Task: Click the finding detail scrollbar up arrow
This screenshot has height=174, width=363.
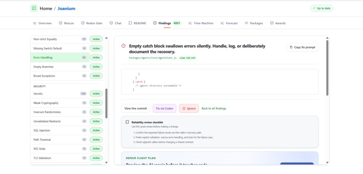Action: coord(327,38)
